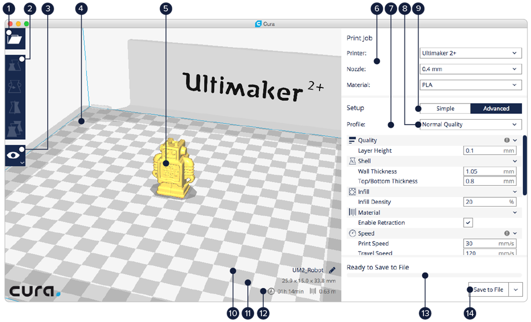
Task: Switch to Advanced setup mode
Action: pos(496,109)
